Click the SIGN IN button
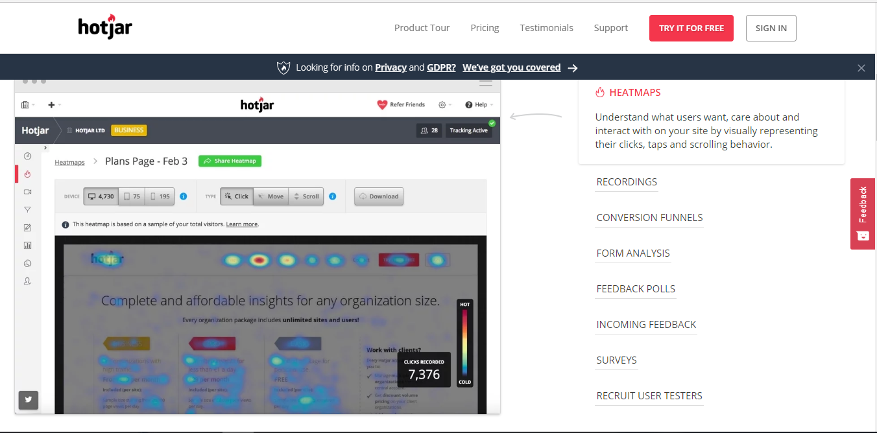 (771, 28)
